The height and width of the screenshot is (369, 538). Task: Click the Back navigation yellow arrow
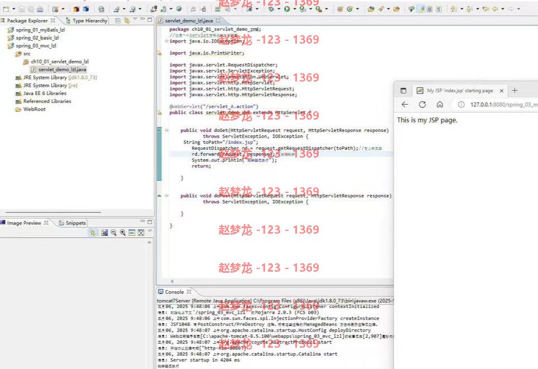tap(495, 9)
